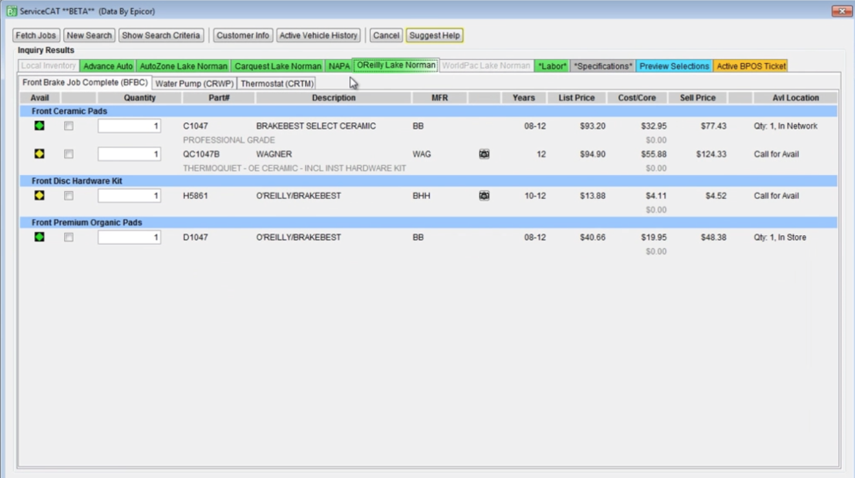Screen dimensions: 855x478
Task: Open camera image icon for H5861 hardware kit
Action: point(484,196)
